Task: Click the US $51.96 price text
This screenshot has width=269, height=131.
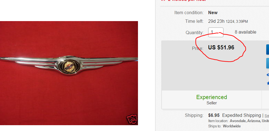Action: (x=221, y=47)
